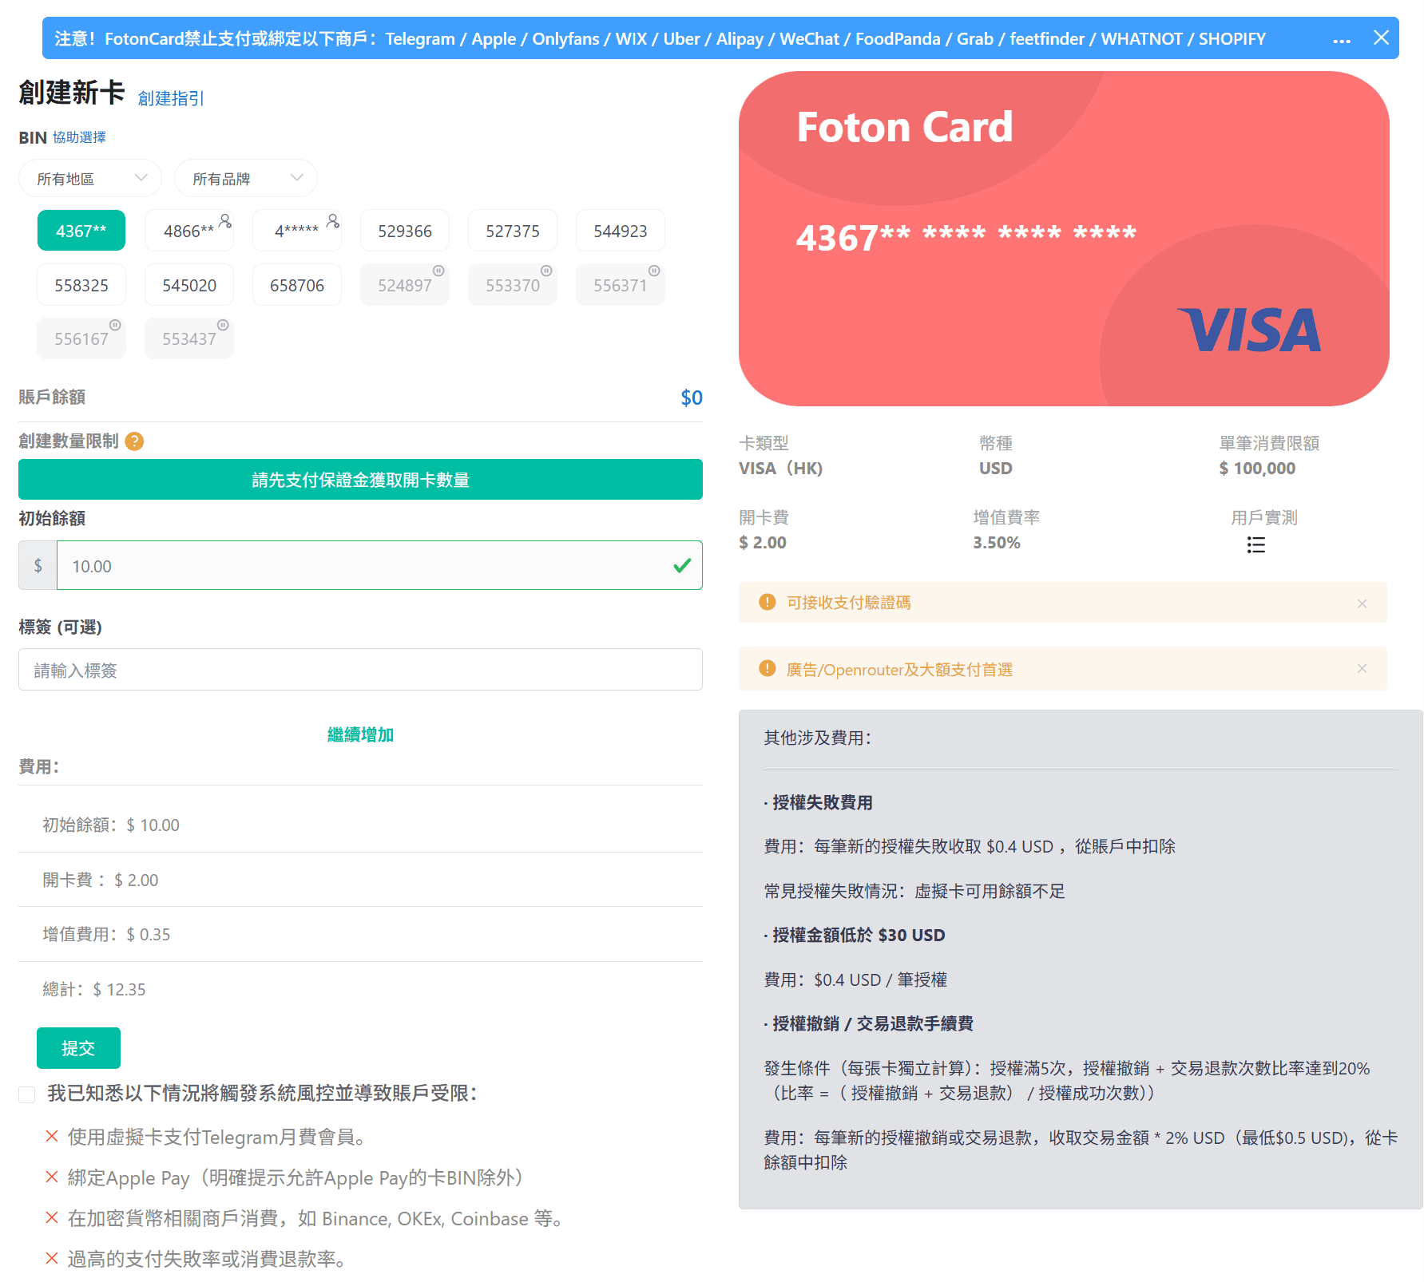Image resolution: width=1424 pixels, height=1282 pixels.
Task: Select BIN 527375
Action: (x=513, y=231)
